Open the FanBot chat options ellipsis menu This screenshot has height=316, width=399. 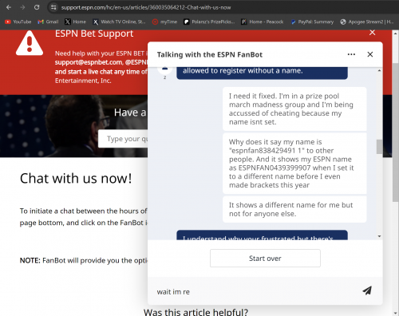[x=351, y=54]
